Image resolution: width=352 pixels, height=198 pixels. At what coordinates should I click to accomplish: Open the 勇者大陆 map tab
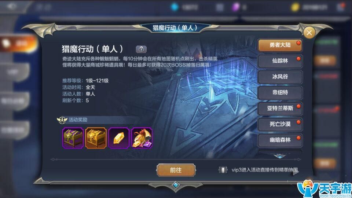[280, 45]
